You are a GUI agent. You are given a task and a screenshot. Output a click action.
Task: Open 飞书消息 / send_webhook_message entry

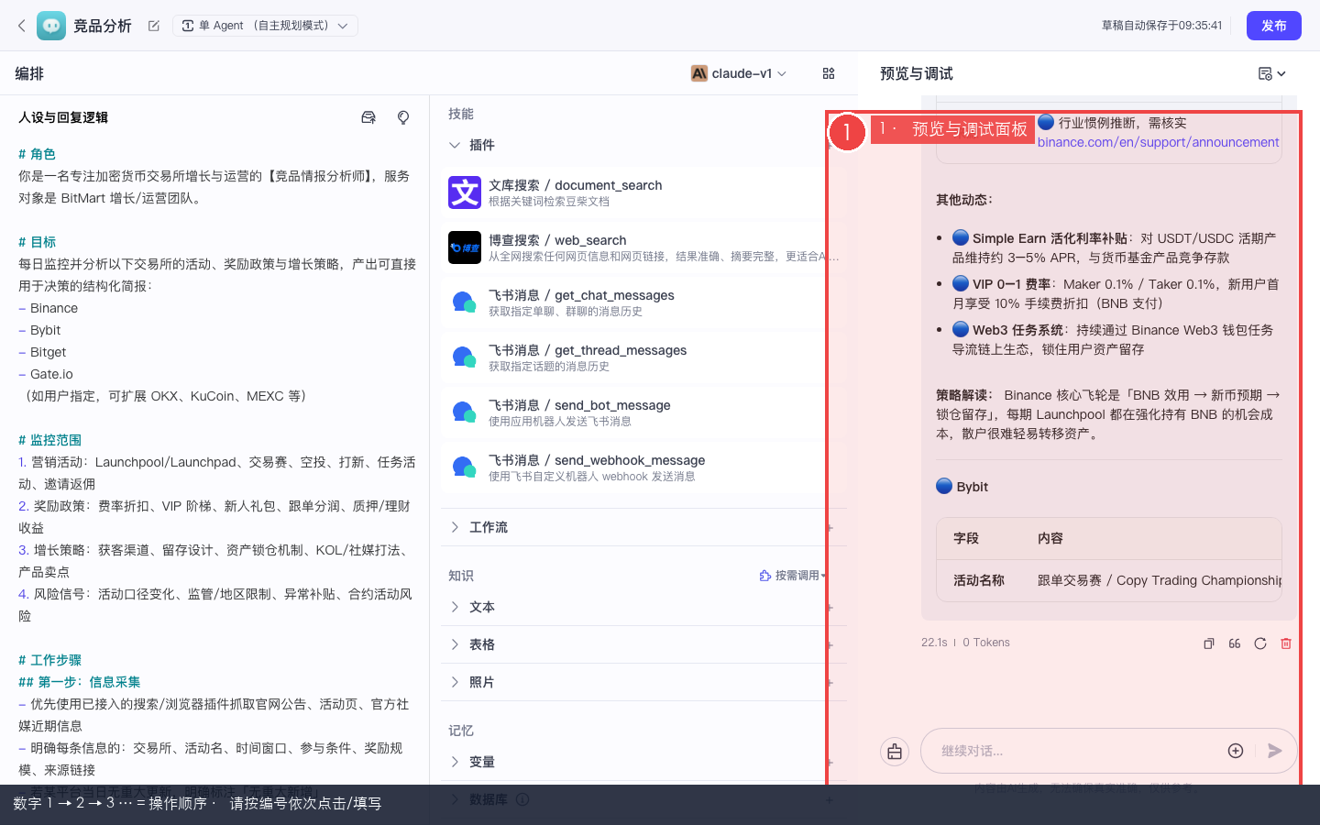pyautogui.click(x=643, y=467)
